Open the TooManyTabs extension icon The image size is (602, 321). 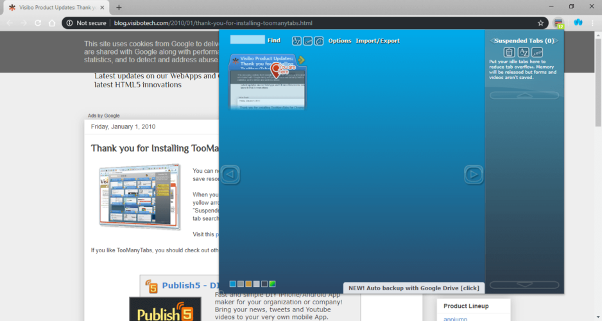558,23
